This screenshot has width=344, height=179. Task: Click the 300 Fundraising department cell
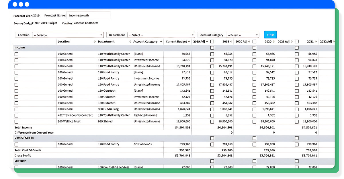click(108, 109)
